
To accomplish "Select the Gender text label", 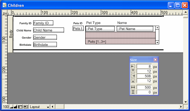I will (x=27, y=38).
